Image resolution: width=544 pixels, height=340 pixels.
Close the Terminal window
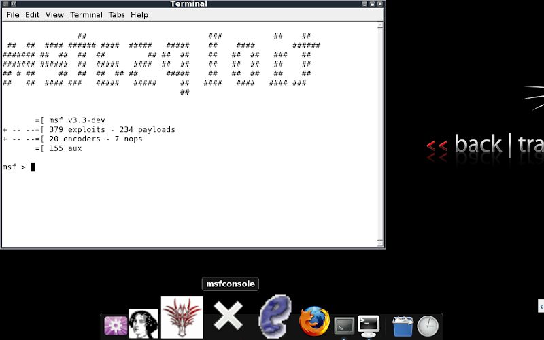point(380,4)
